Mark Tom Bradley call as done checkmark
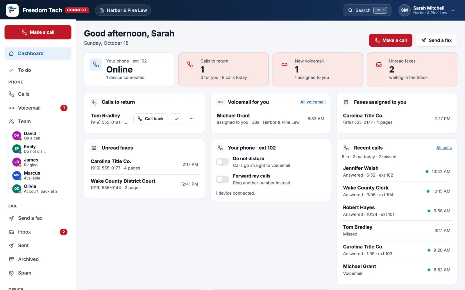The width and height of the screenshot is (465, 290). coord(176,119)
